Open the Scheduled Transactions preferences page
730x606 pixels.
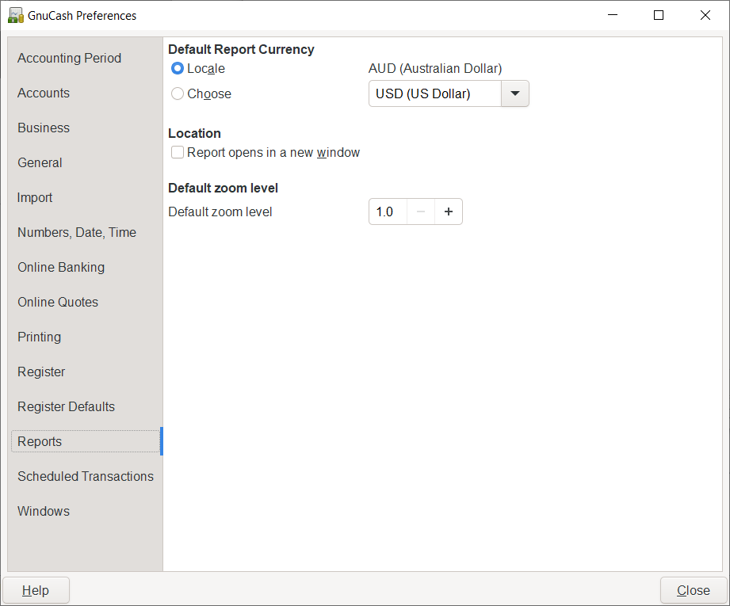click(x=86, y=476)
